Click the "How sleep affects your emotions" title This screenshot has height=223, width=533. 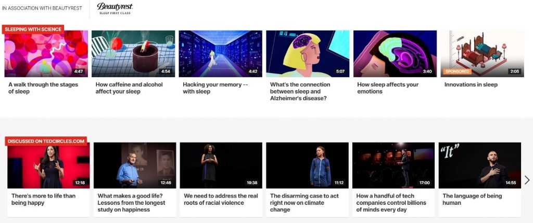388,88
